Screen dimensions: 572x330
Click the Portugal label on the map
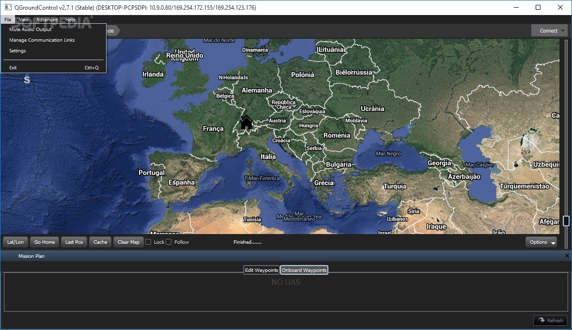pos(152,173)
